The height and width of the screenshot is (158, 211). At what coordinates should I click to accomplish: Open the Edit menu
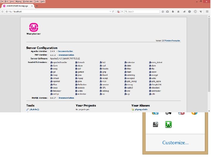tap(6, 1)
